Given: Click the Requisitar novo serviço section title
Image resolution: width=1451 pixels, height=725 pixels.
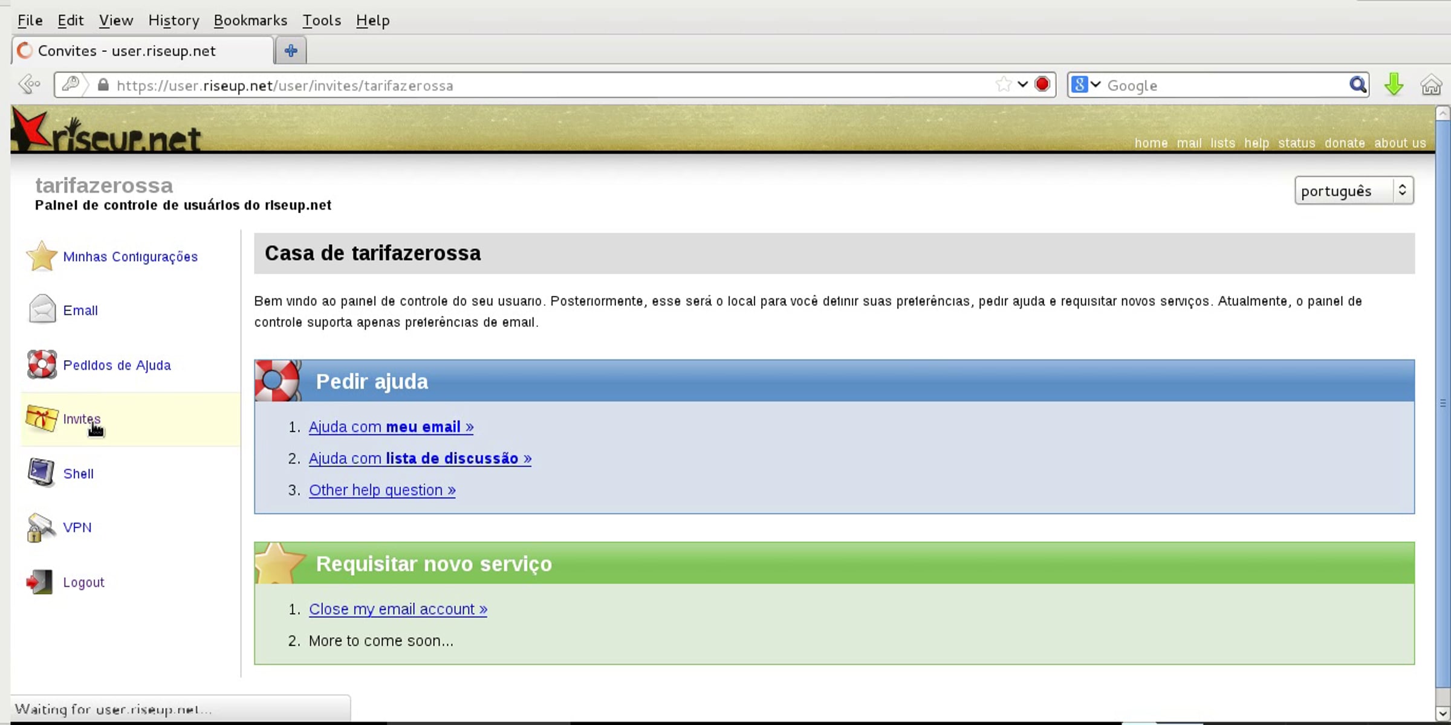Looking at the screenshot, I should [433, 564].
